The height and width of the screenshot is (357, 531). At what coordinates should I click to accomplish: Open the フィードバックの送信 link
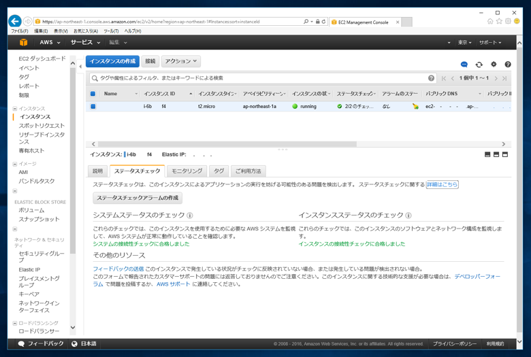(x=118, y=269)
